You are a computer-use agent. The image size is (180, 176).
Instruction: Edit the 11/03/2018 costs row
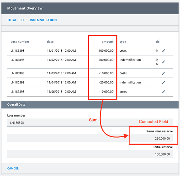[x=163, y=73]
